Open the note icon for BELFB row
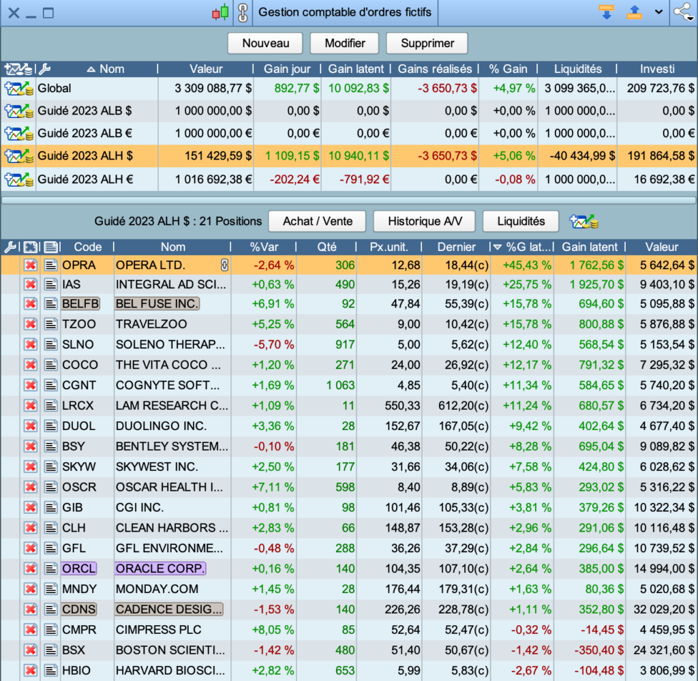The height and width of the screenshot is (681, 698). 50,303
